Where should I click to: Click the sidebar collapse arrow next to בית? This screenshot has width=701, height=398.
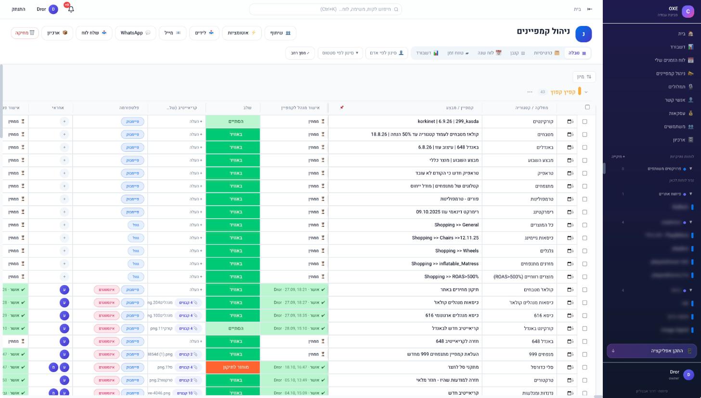coord(589,9)
